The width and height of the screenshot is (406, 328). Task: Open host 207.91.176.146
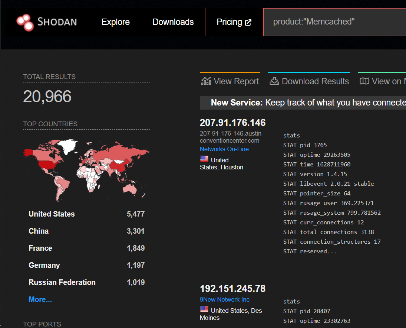pos(232,123)
